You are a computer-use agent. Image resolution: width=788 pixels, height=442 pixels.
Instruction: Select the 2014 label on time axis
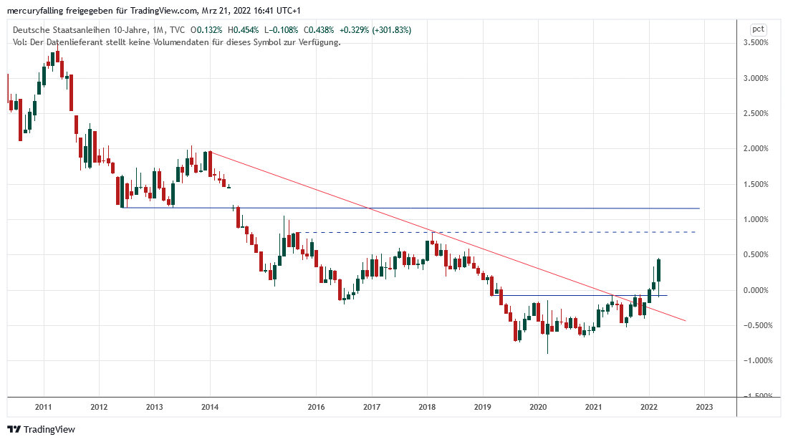(x=210, y=407)
